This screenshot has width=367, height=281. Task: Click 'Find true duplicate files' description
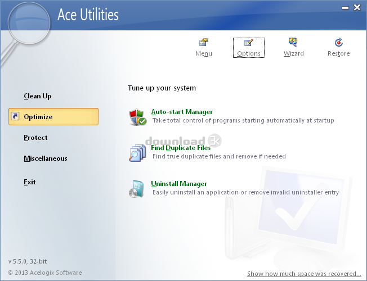[219, 156]
